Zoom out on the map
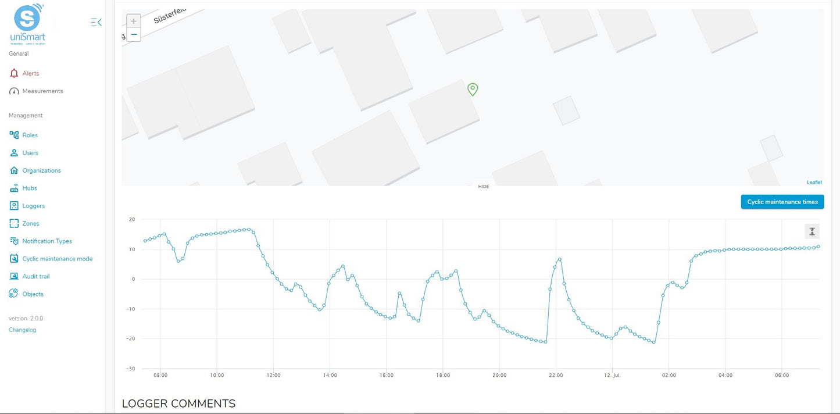Screen dimensions: 840x414 134,35
